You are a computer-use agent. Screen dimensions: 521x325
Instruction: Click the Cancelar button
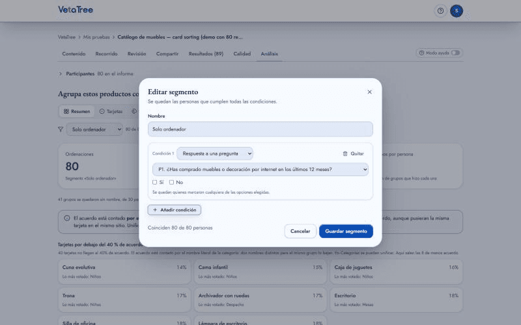click(300, 231)
